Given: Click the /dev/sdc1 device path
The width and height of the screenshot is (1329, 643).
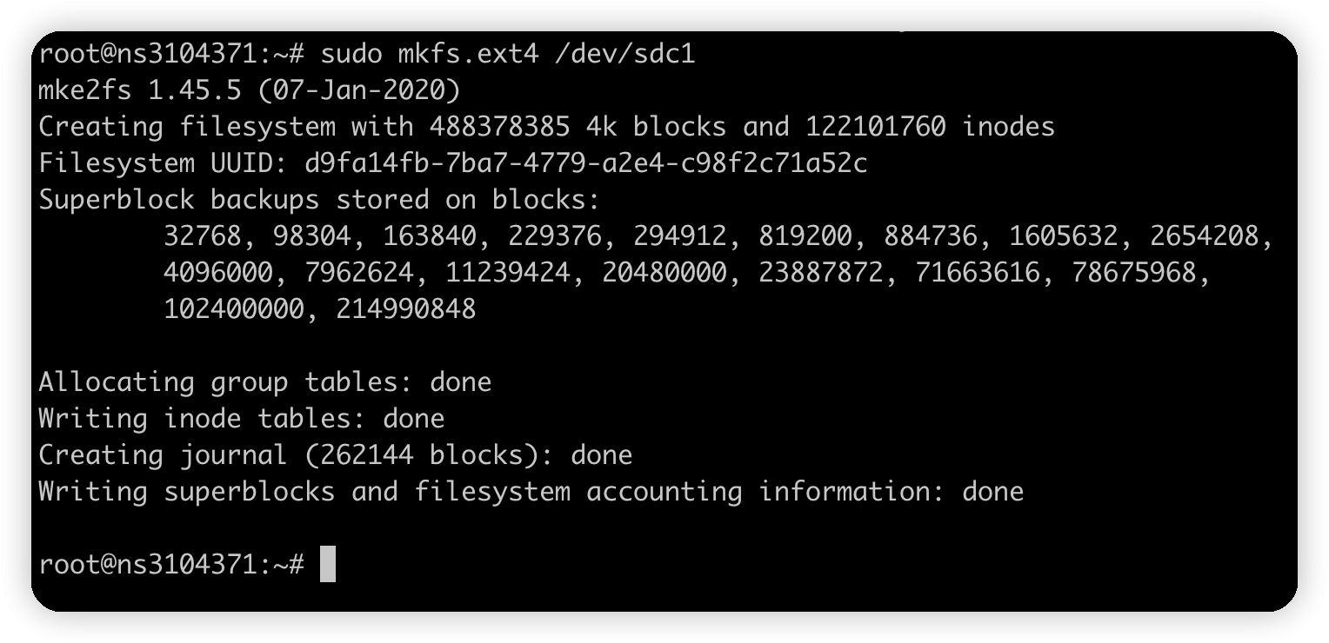Looking at the screenshot, I should coord(624,55).
